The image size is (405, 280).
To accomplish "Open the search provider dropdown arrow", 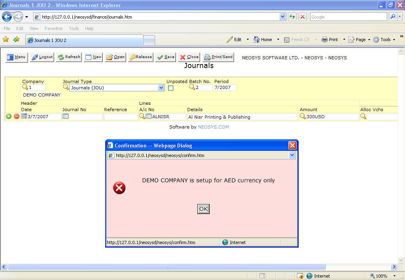I will click(x=399, y=17).
